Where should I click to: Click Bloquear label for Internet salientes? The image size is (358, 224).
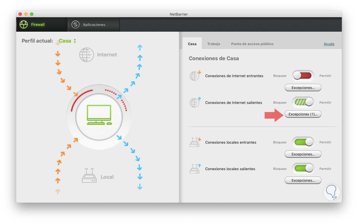(280, 102)
